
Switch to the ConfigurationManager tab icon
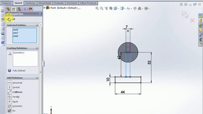point(19,9)
